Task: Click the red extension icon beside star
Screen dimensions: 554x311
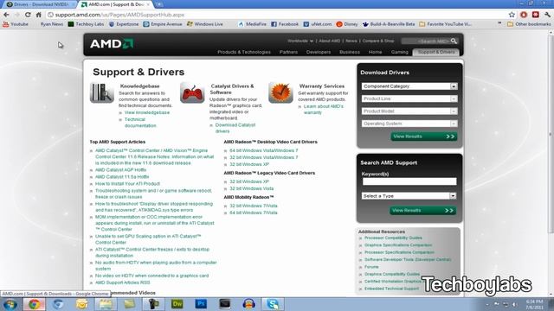Action: pos(524,15)
